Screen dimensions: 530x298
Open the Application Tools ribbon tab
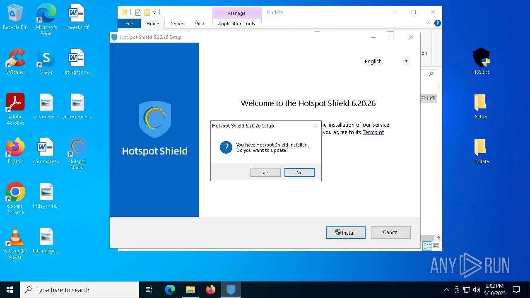pos(236,24)
